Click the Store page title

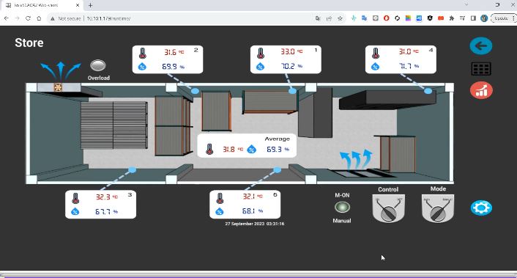click(29, 43)
